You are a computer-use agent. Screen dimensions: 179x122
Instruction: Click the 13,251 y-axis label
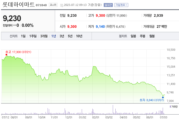coord(171,75)
